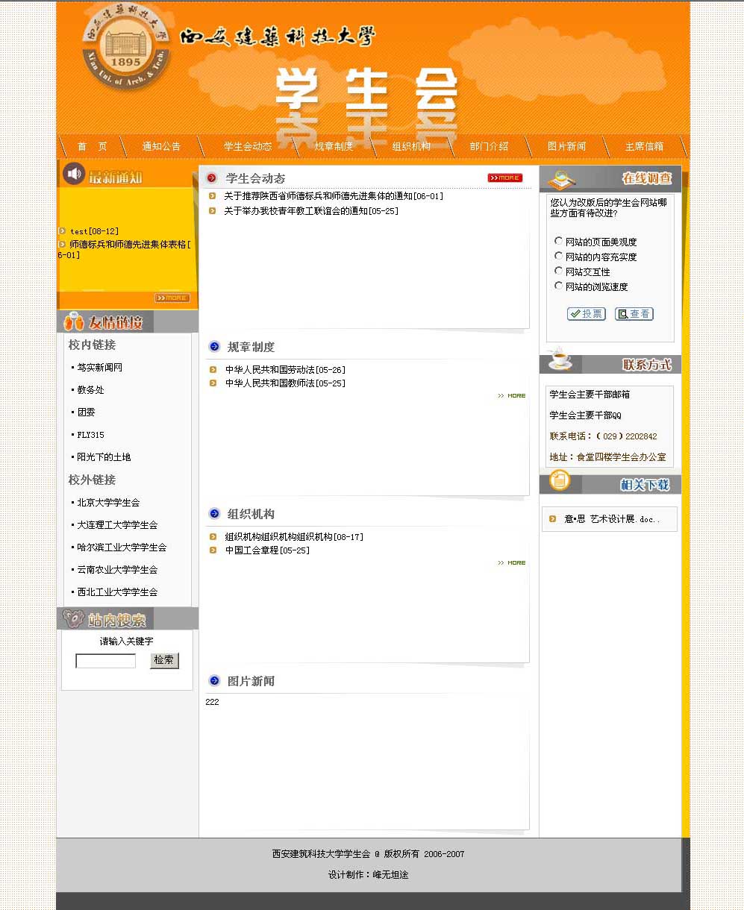Open the 通知公告 navigation tab
The width and height of the screenshot is (744, 910).
pyautogui.click(x=161, y=146)
